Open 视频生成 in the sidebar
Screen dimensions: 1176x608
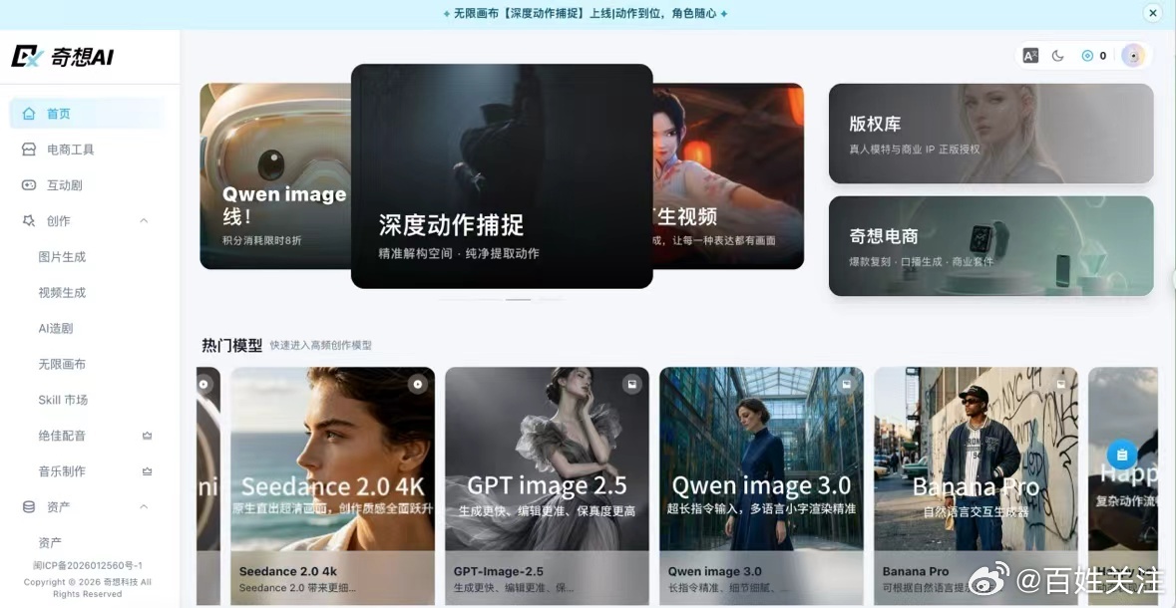(62, 292)
